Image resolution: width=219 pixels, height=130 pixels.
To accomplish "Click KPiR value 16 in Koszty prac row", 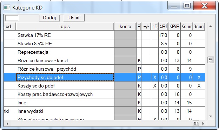I will 174,94.
